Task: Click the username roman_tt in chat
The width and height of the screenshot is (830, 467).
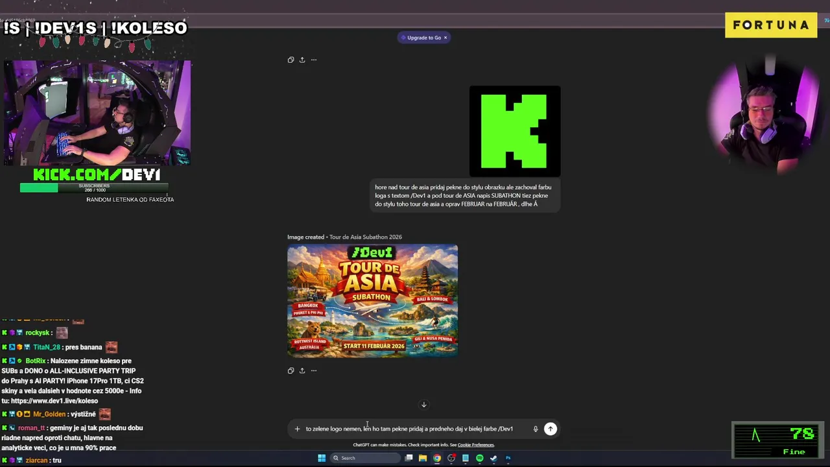Action: coord(31,428)
